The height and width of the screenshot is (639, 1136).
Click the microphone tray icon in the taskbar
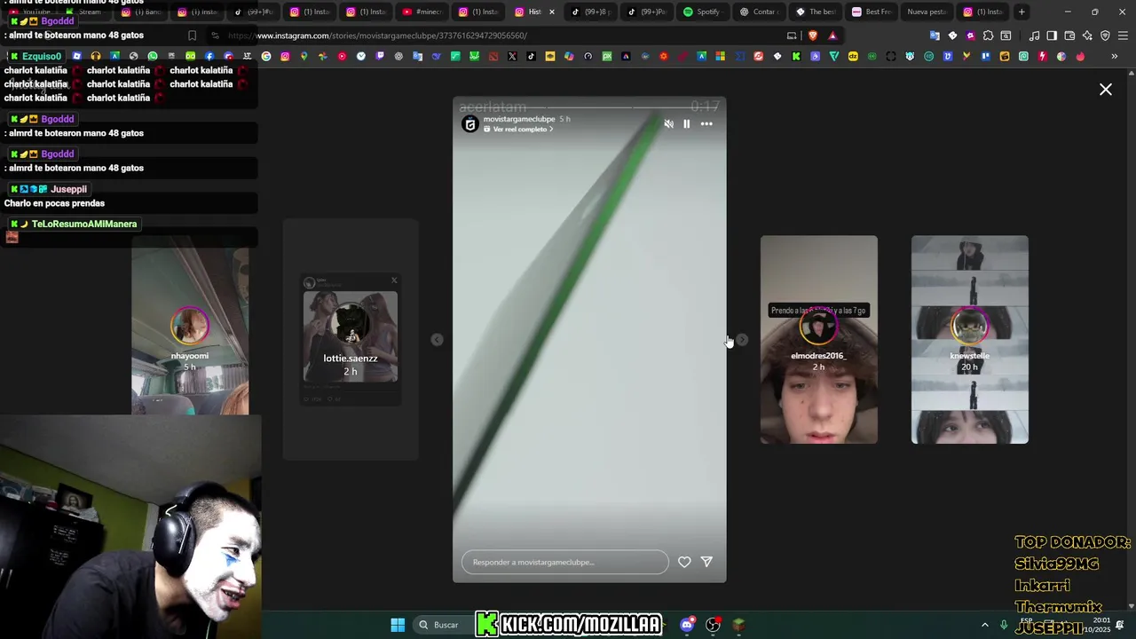click(1004, 625)
